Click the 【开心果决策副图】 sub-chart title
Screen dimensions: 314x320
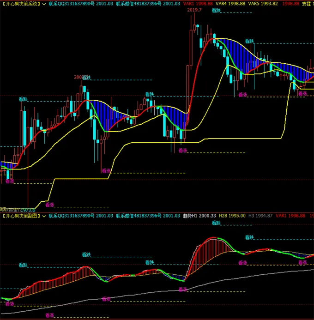click(21, 216)
